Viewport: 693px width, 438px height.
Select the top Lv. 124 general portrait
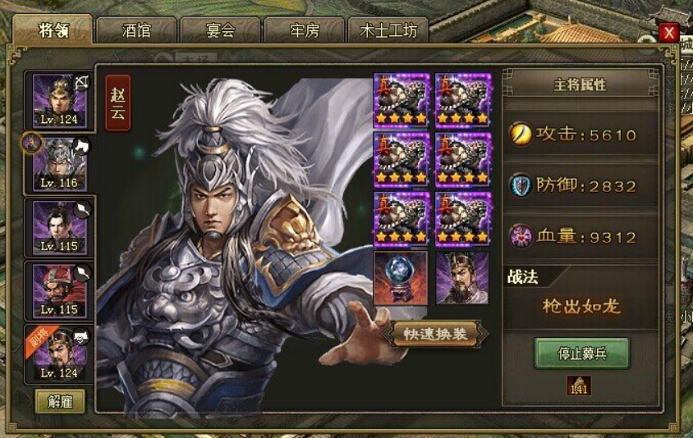click(60, 102)
